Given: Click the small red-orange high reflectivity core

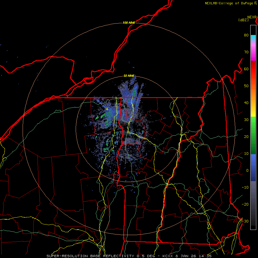Looking at the screenshot, I should point(107,109).
